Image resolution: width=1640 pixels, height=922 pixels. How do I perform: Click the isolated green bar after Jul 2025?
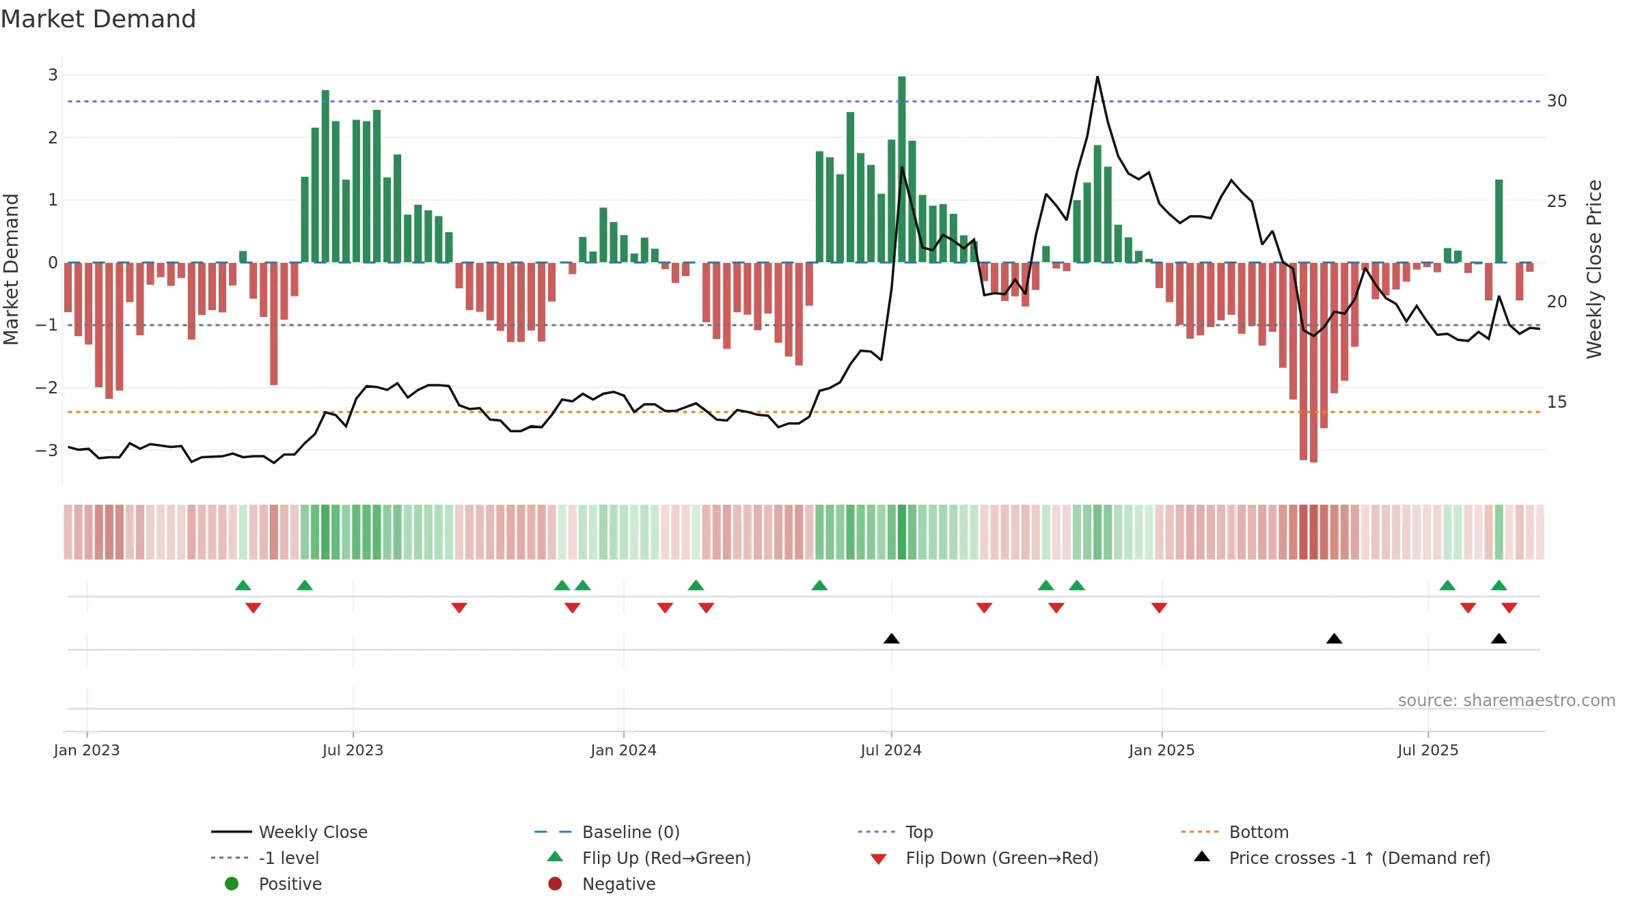1499,221
